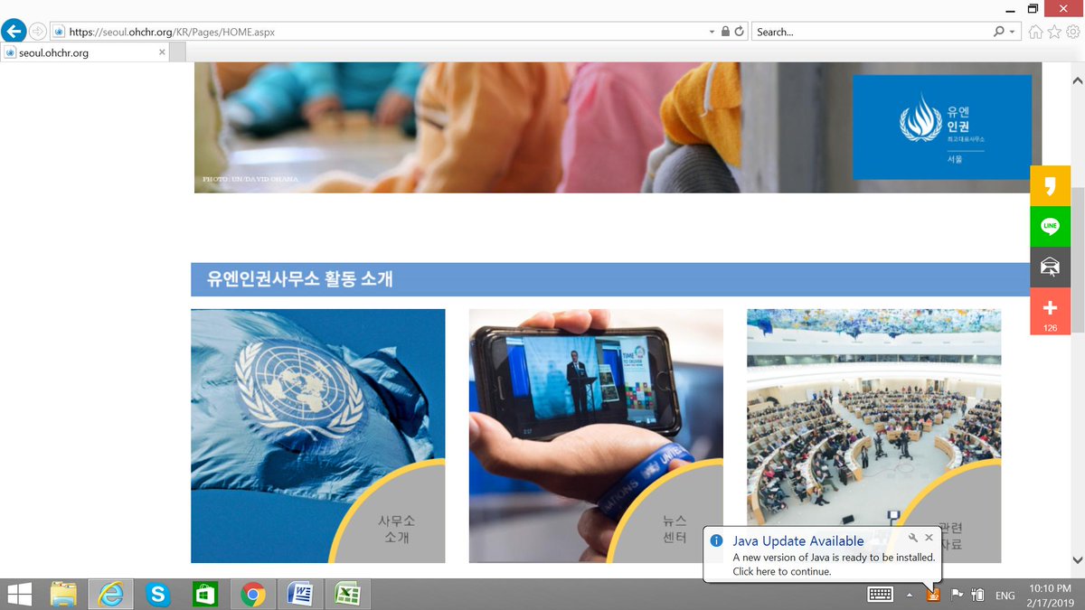The width and height of the screenshot is (1085, 610).
Task: Open Windows Store taskbar icon
Action: pyautogui.click(x=205, y=594)
